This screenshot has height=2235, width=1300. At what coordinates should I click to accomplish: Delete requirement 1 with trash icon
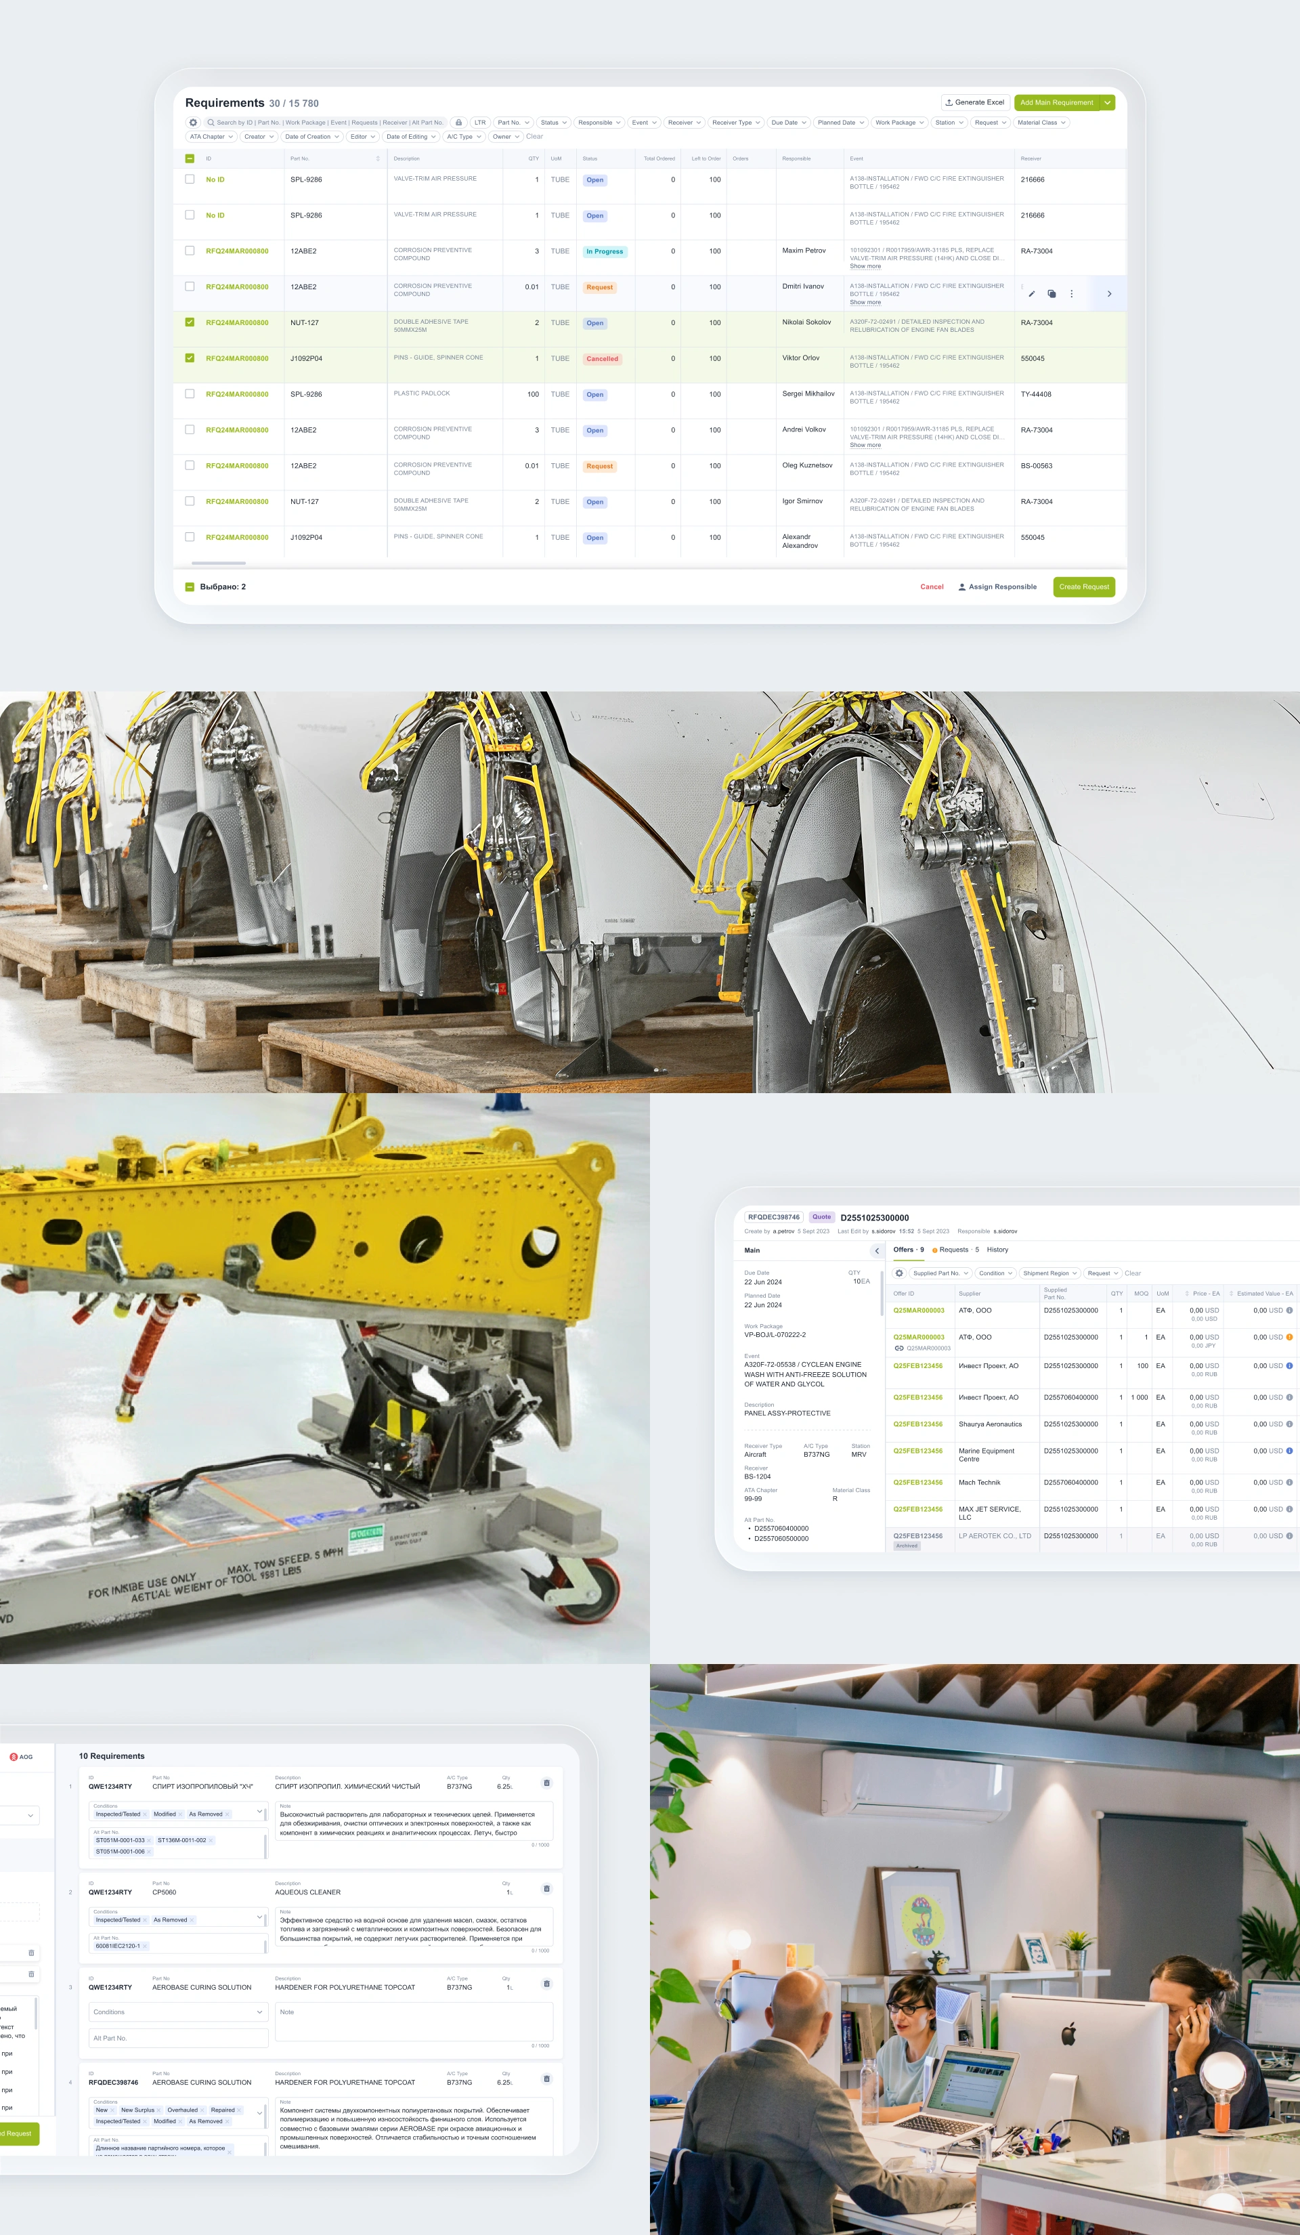[546, 1783]
